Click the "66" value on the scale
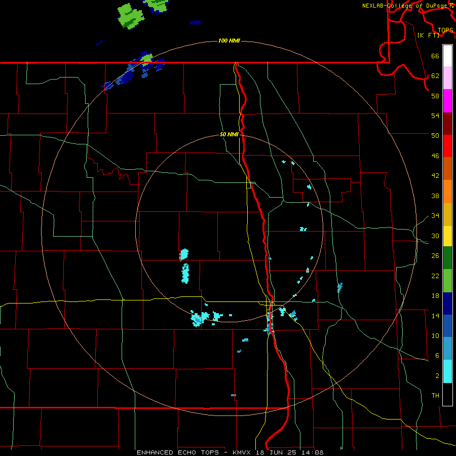Image resolution: width=456 pixels, height=456 pixels. (435, 56)
